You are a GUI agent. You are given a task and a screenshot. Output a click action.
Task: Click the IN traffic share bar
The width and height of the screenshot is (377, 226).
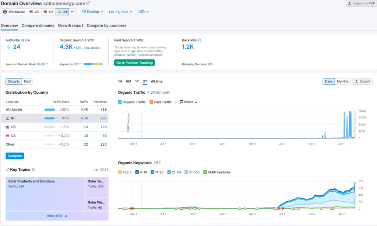(49, 118)
